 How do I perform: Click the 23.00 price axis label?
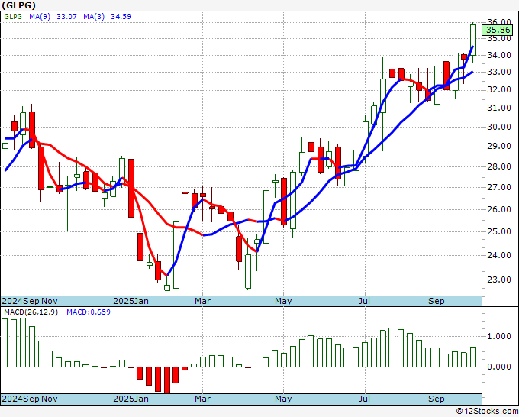(499, 280)
